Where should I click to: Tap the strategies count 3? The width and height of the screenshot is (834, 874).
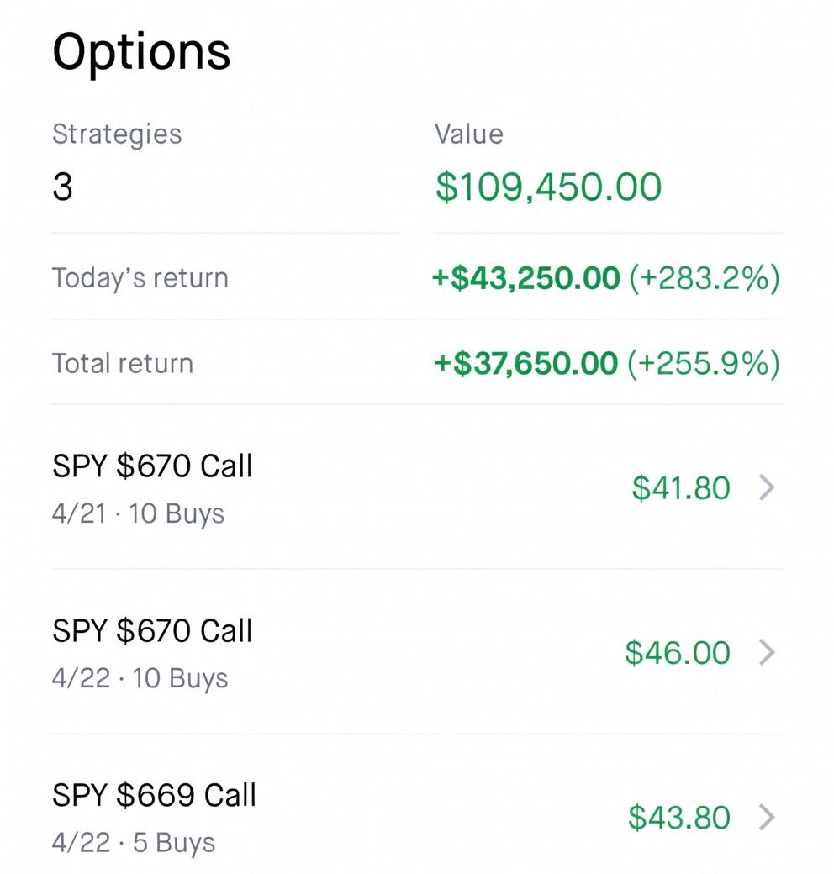point(62,187)
